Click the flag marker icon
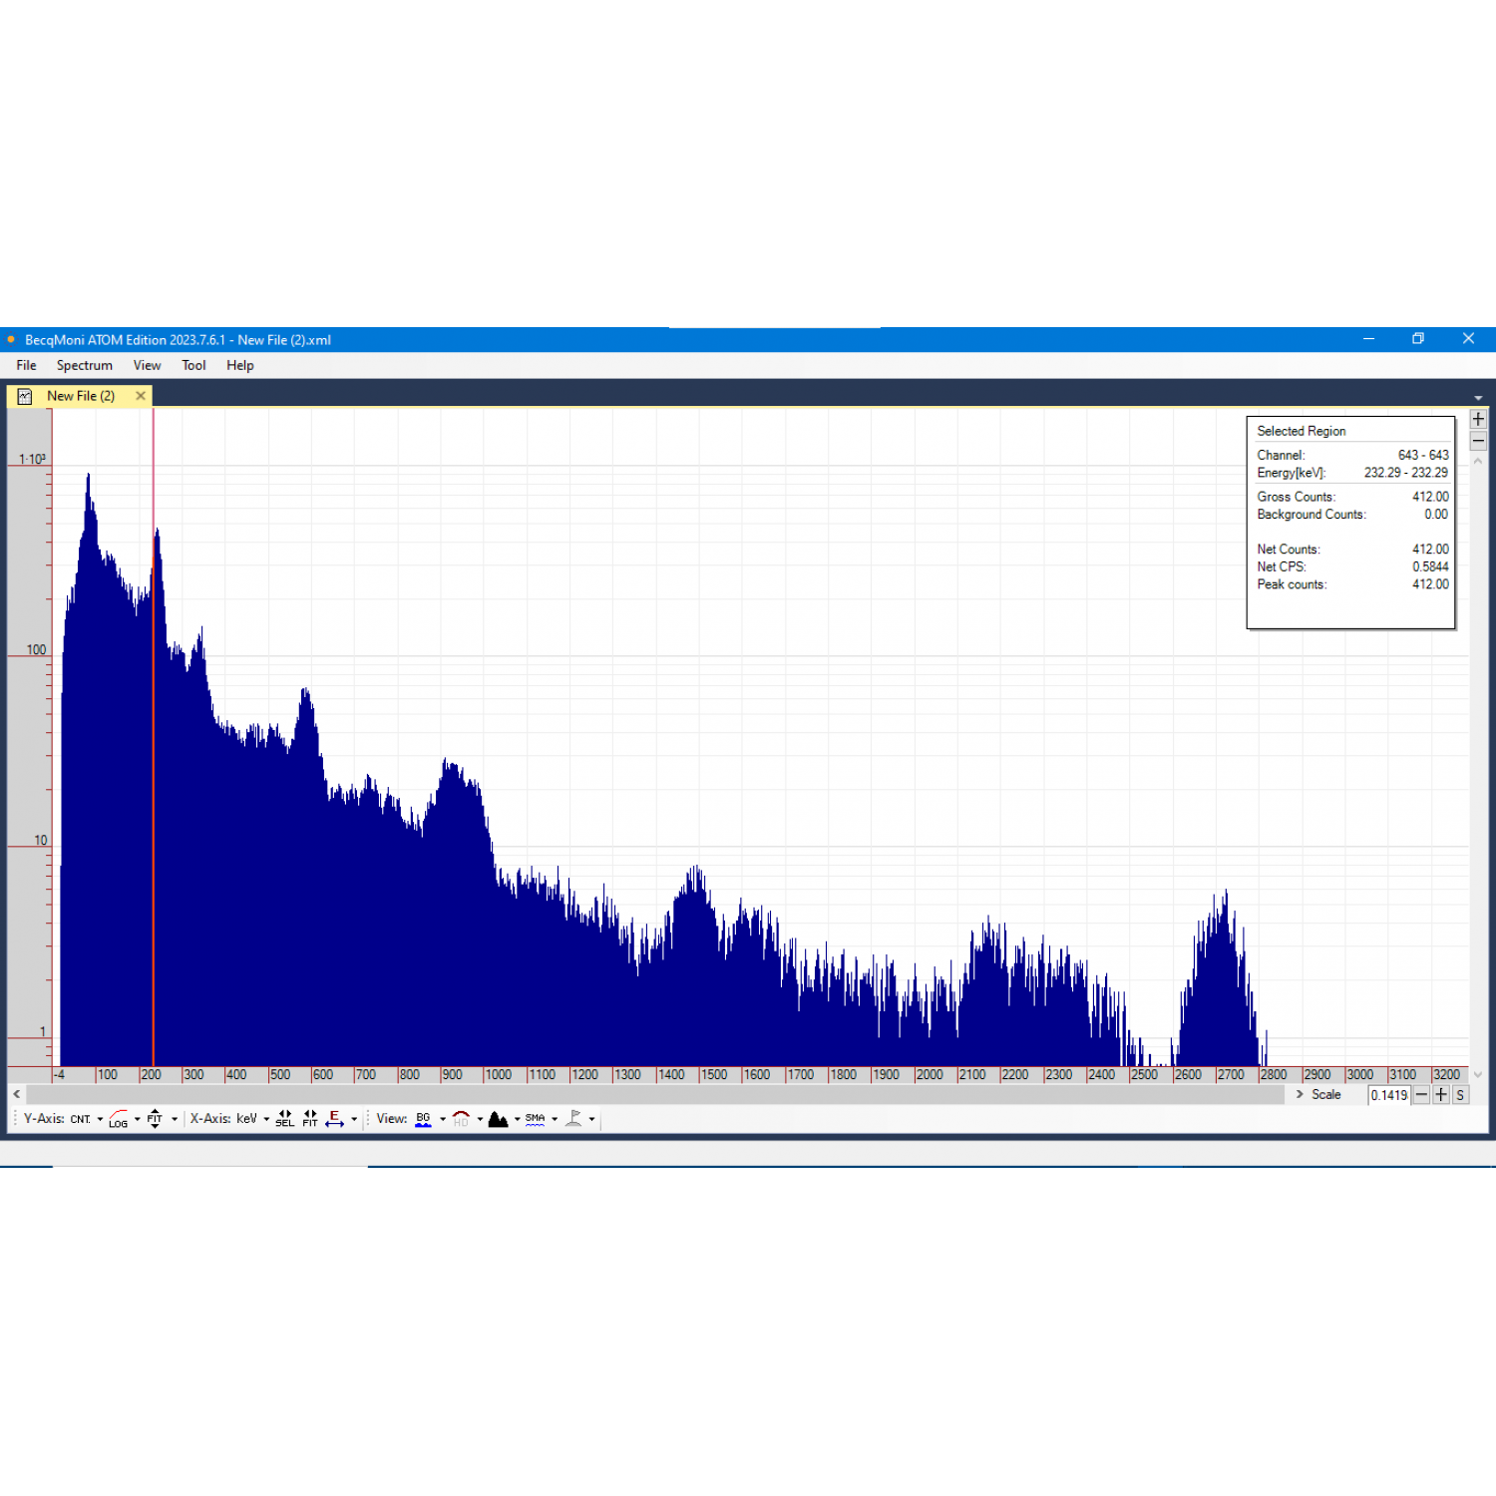Image resolution: width=1496 pixels, height=1496 pixels. [574, 1119]
